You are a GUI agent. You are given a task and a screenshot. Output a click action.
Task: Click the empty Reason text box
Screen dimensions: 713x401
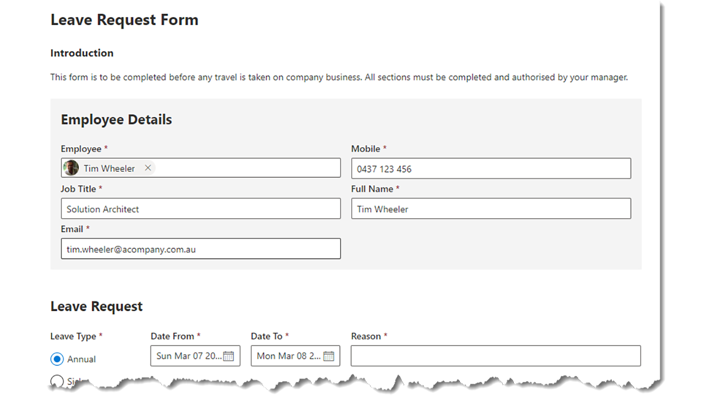tap(495, 356)
